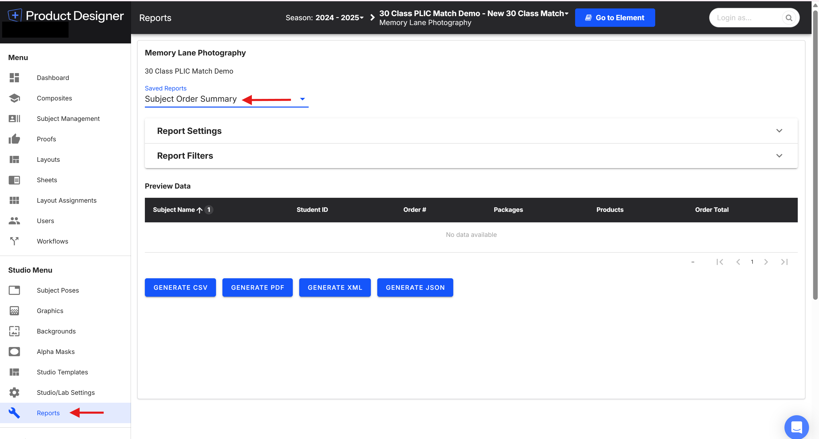Click the Subject Management icon

click(14, 118)
